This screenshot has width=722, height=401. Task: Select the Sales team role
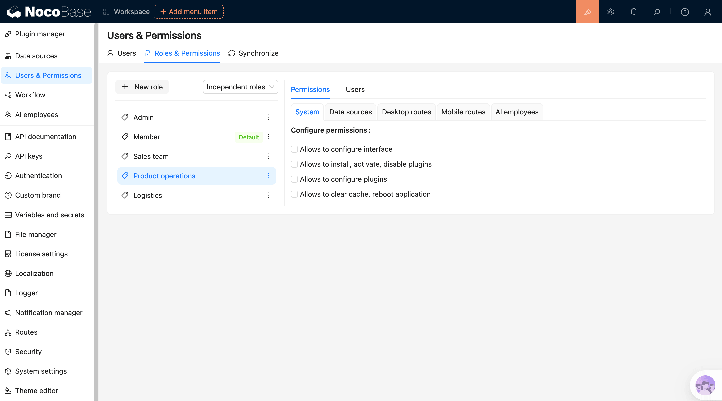(x=151, y=156)
